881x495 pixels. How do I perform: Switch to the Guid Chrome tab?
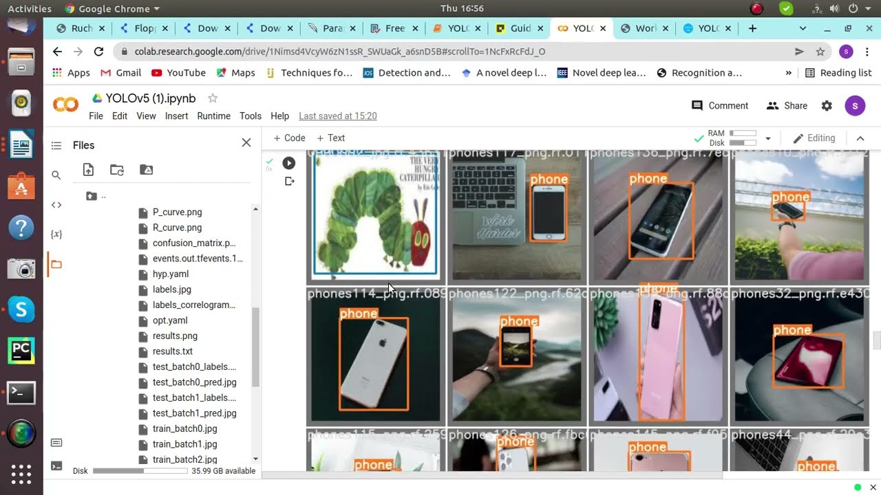[520, 28]
